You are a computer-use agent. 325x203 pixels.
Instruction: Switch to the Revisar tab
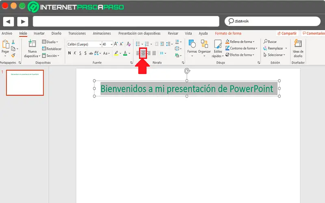pyautogui.click(x=173, y=33)
